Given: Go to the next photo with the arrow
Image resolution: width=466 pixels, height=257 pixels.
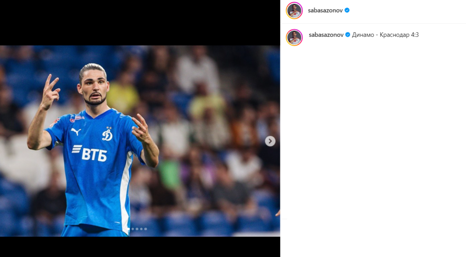Looking at the screenshot, I should [x=270, y=141].
